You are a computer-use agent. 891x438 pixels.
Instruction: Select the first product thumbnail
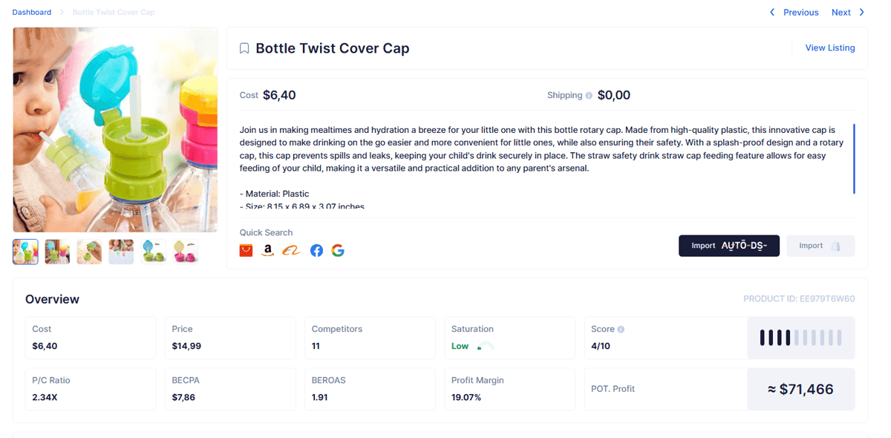[x=26, y=252]
